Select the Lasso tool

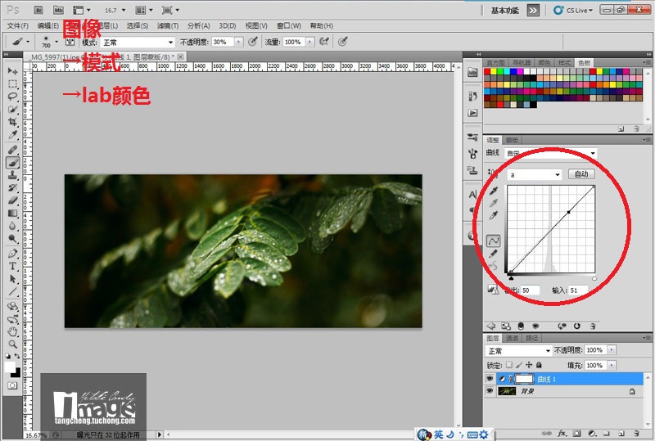click(x=12, y=97)
